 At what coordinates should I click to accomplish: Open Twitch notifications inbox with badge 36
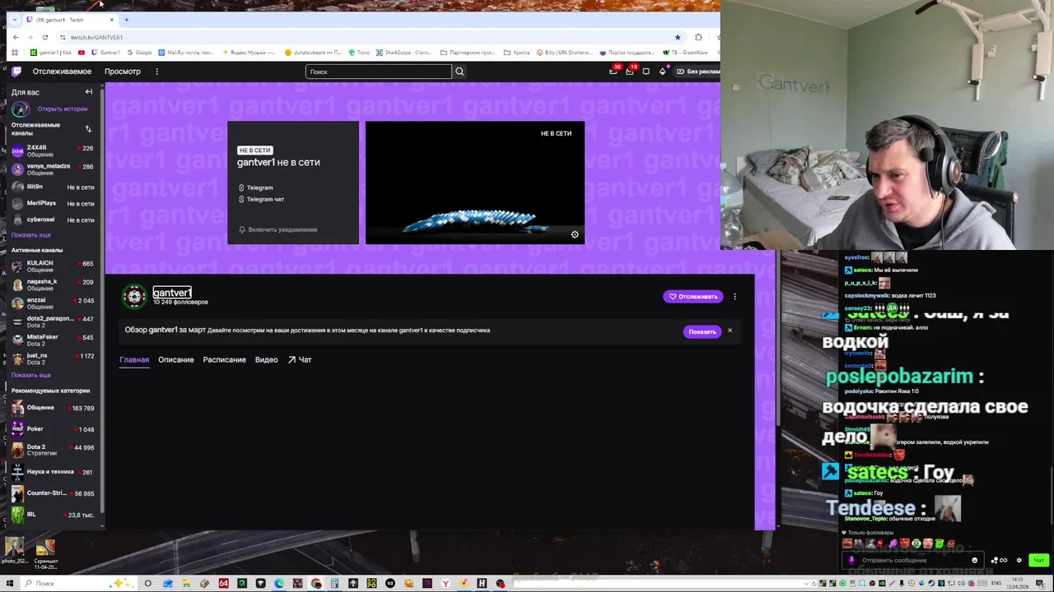tap(613, 72)
